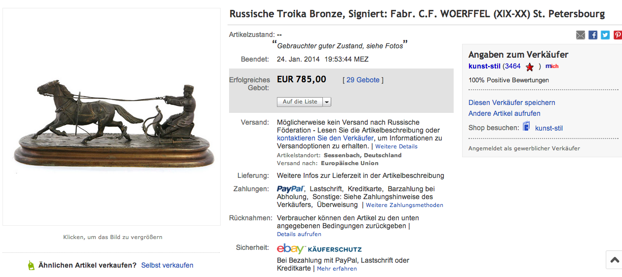Expand 'Weitere Zahlungsmethoden'
622x277 pixels.
tap(404, 205)
